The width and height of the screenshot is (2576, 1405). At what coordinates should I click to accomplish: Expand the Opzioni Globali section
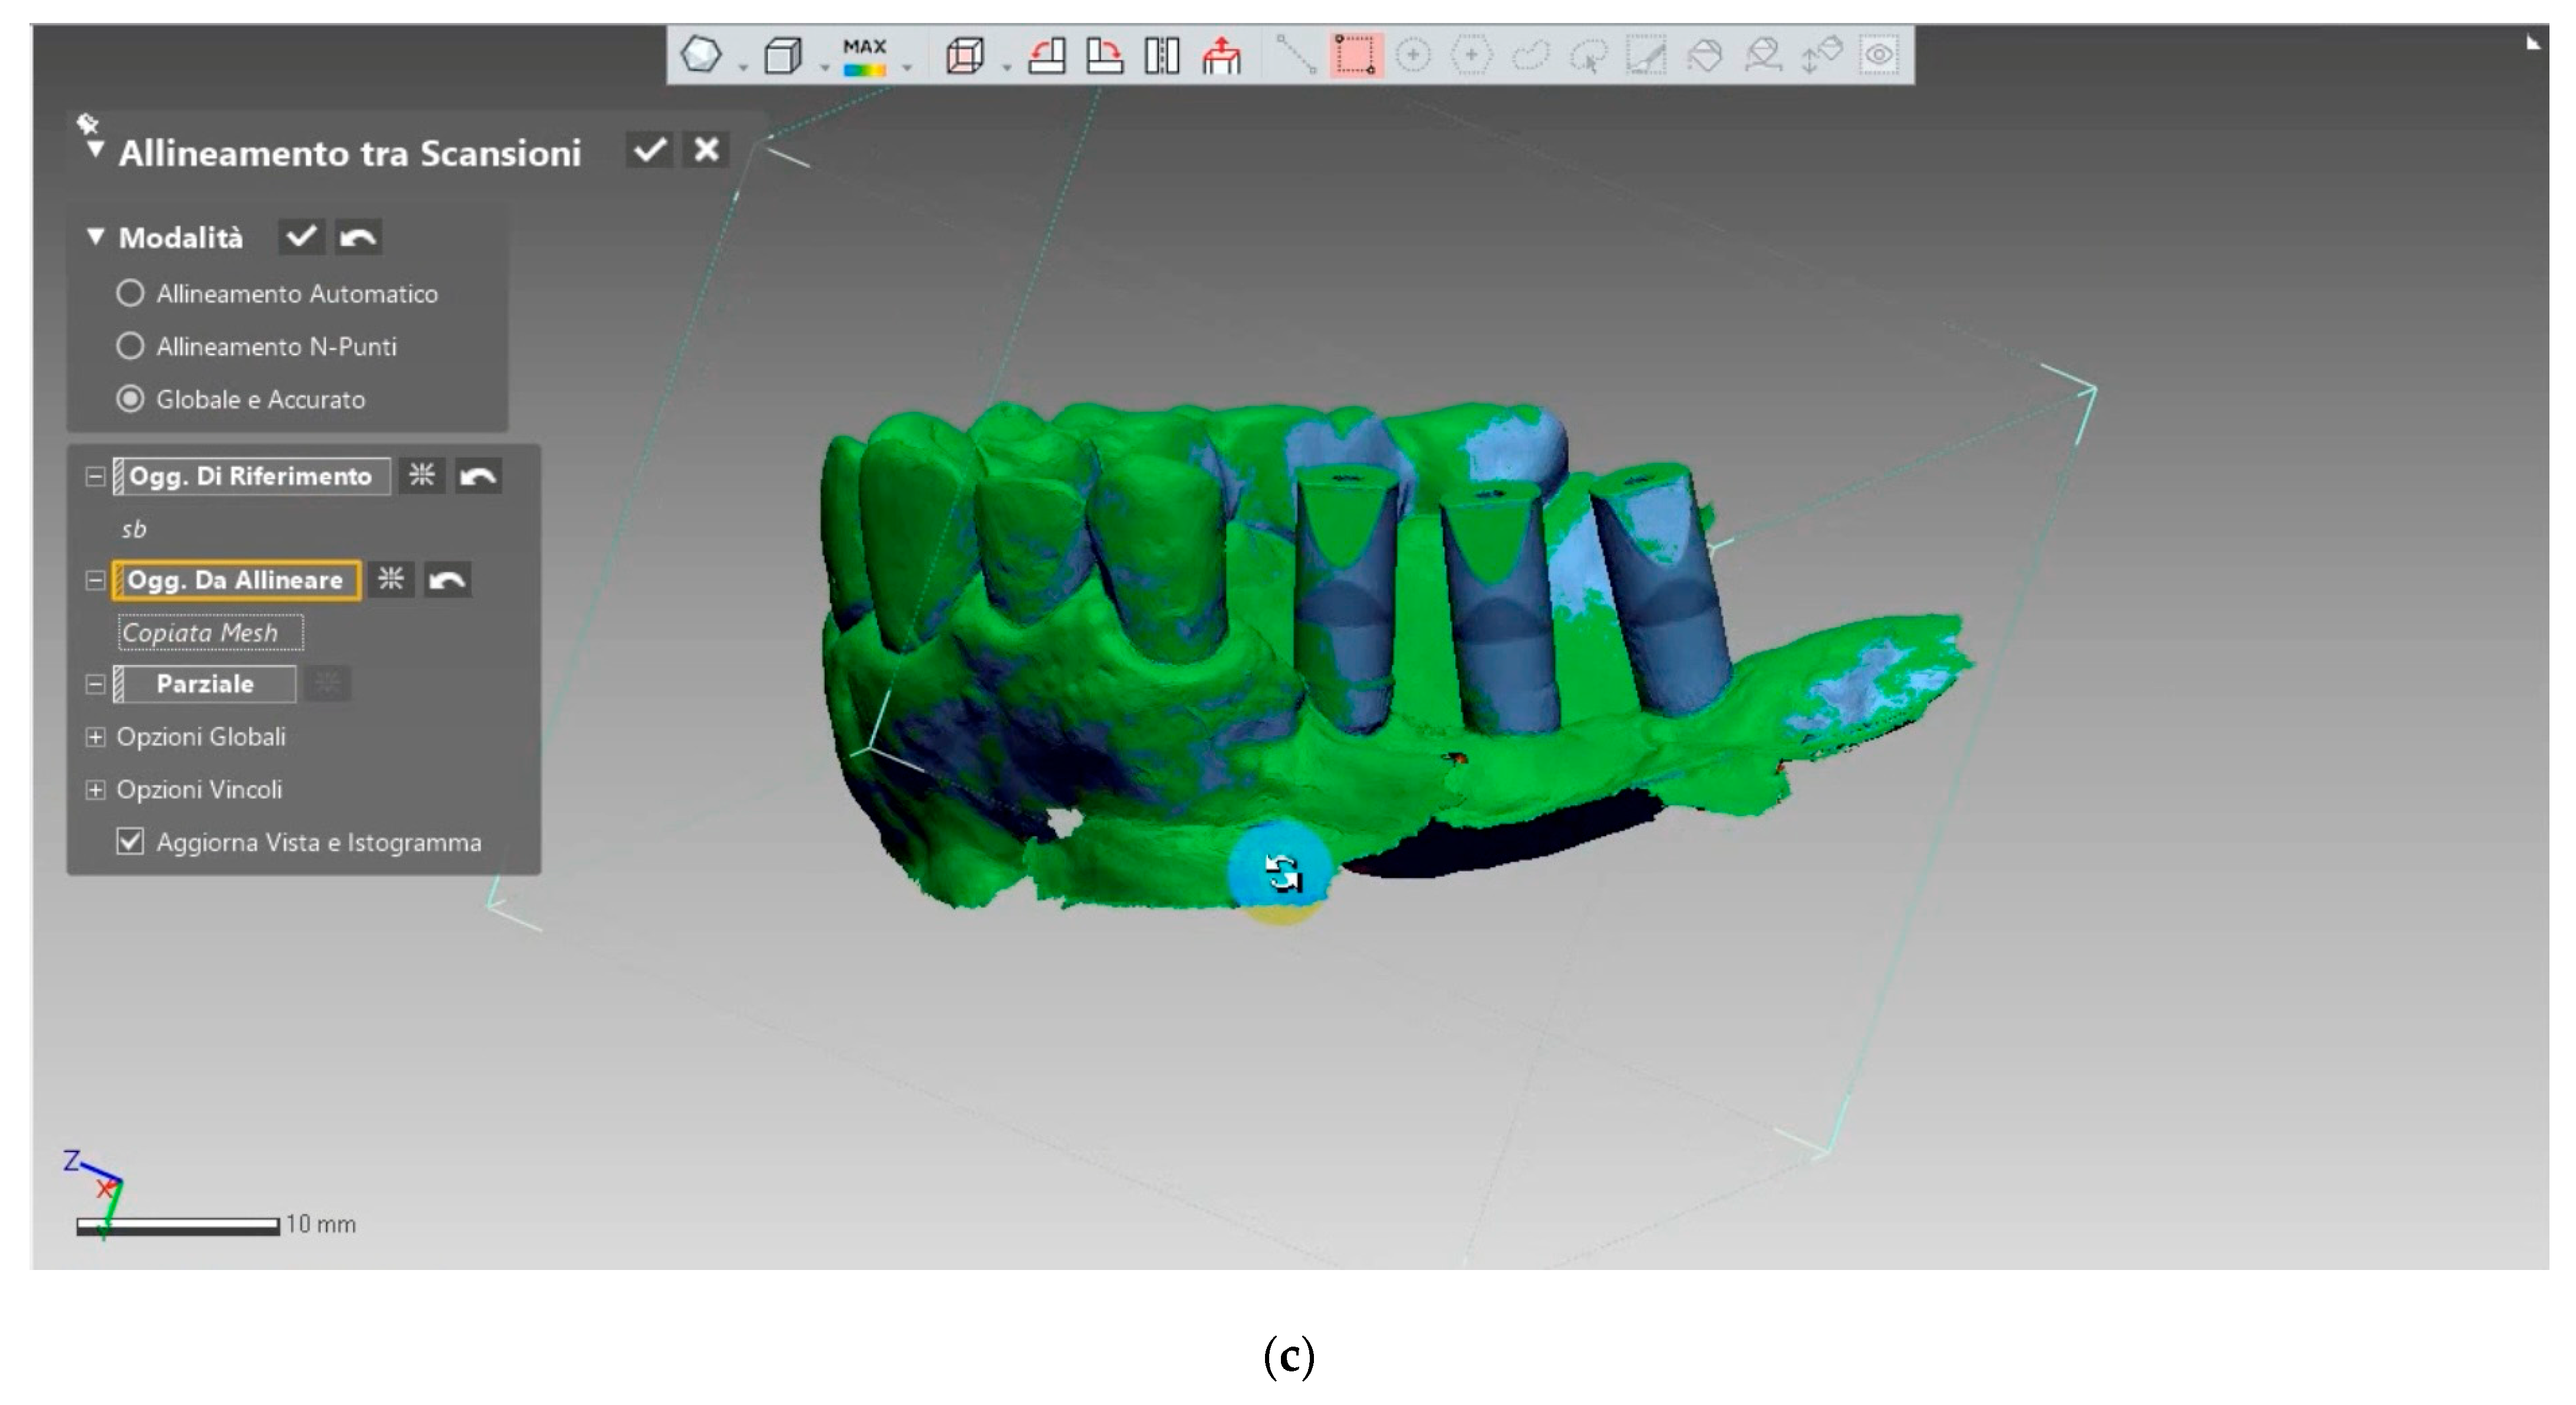(x=95, y=737)
